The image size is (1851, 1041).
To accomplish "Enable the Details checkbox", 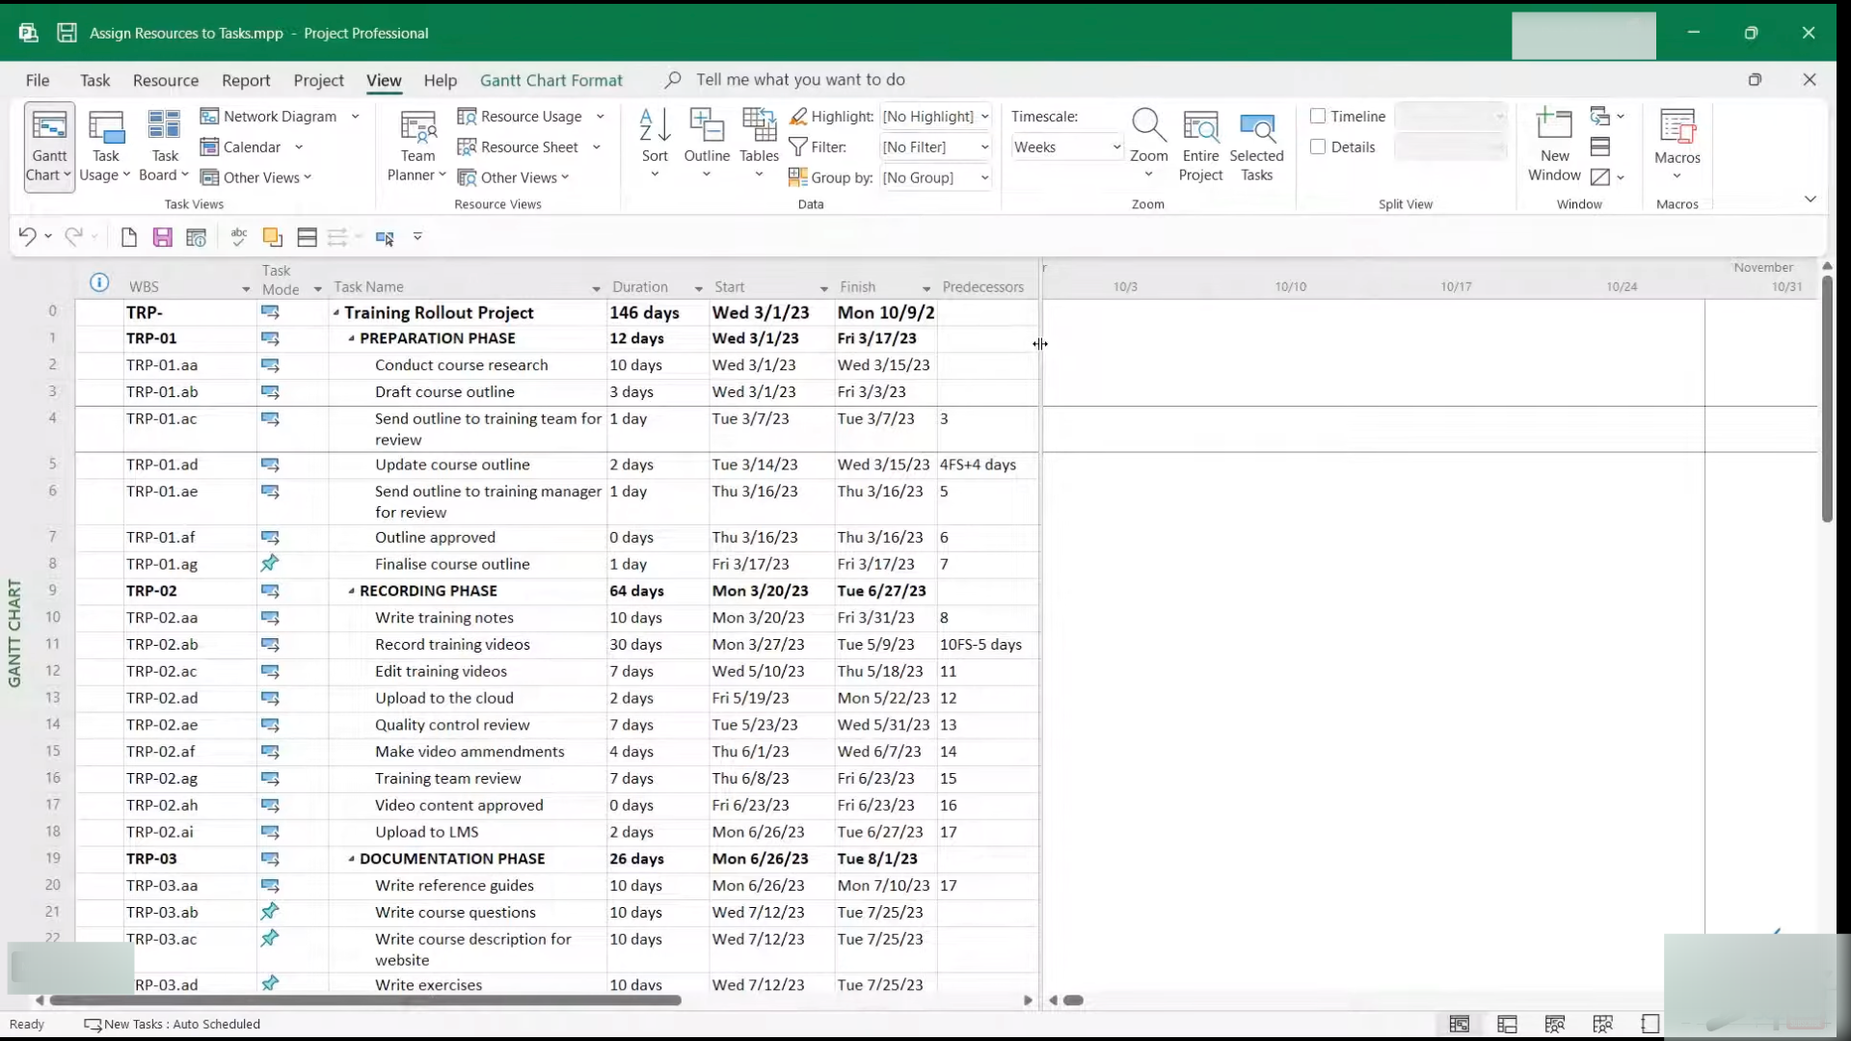I will tap(1318, 147).
